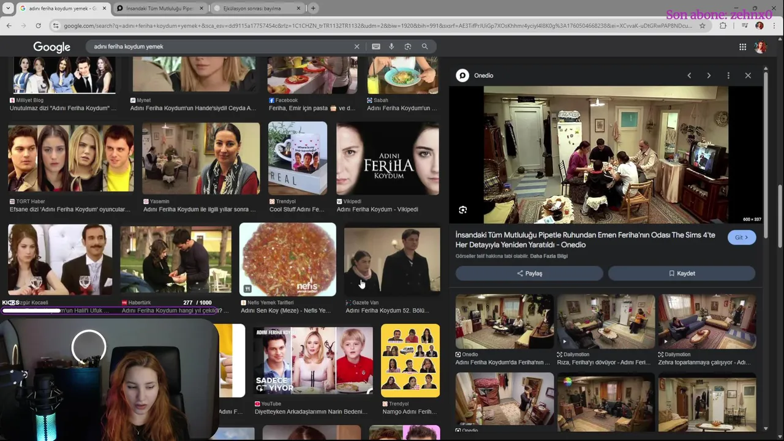Search inside image with Lens on preview
The image size is (784, 441).
coord(462,210)
